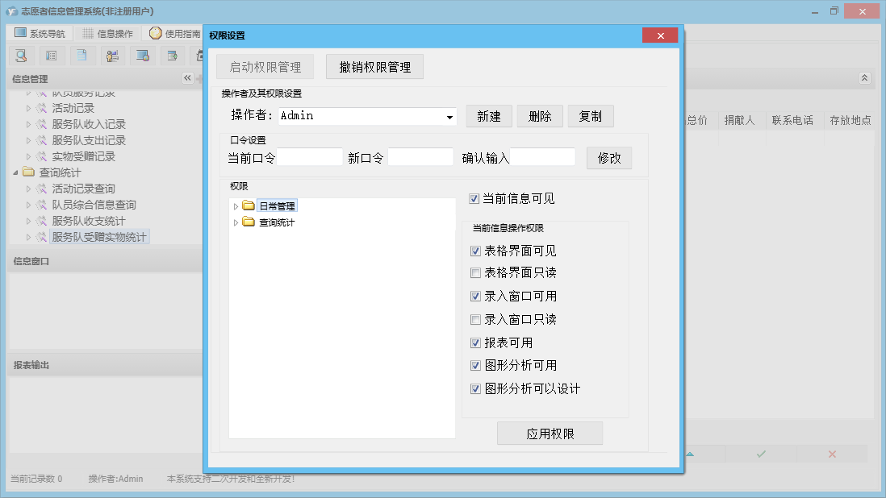
Task: Click the app logo icon in title bar
Action: click(x=12, y=11)
